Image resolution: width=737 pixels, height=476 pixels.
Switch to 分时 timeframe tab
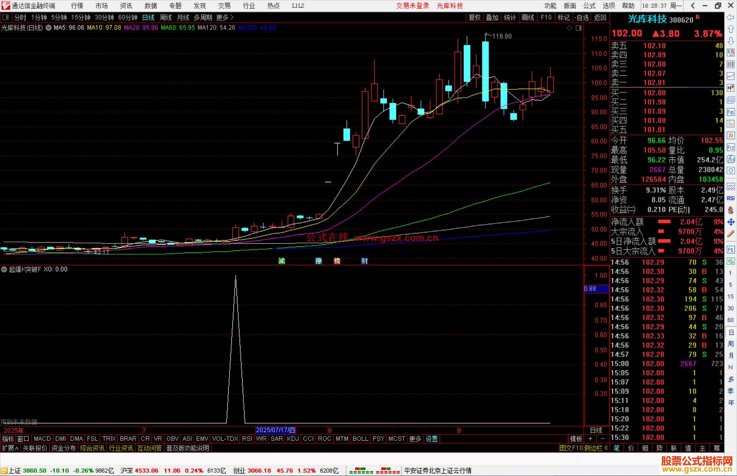coord(20,17)
